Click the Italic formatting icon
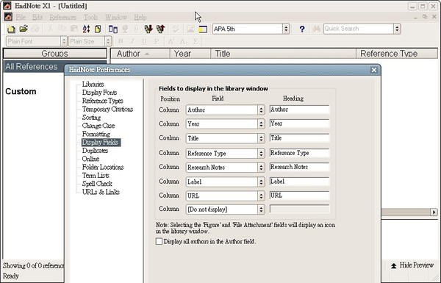The width and height of the screenshot is (441, 283). click(x=132, y=41)
